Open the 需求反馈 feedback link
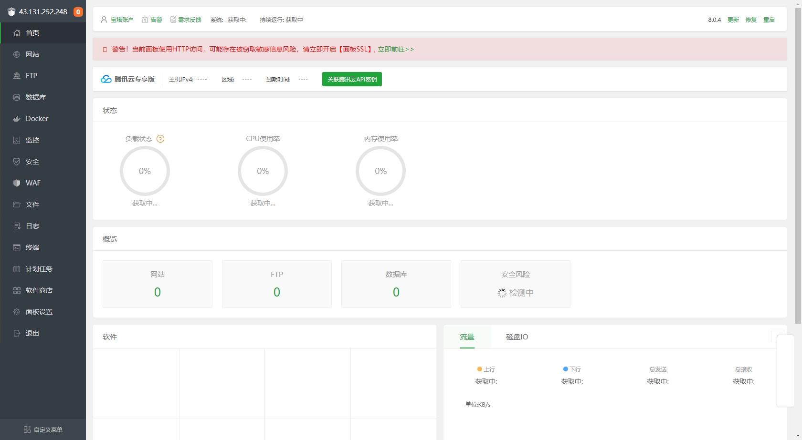The height and width of the screenshot is (440, 802). coord(190,20)
